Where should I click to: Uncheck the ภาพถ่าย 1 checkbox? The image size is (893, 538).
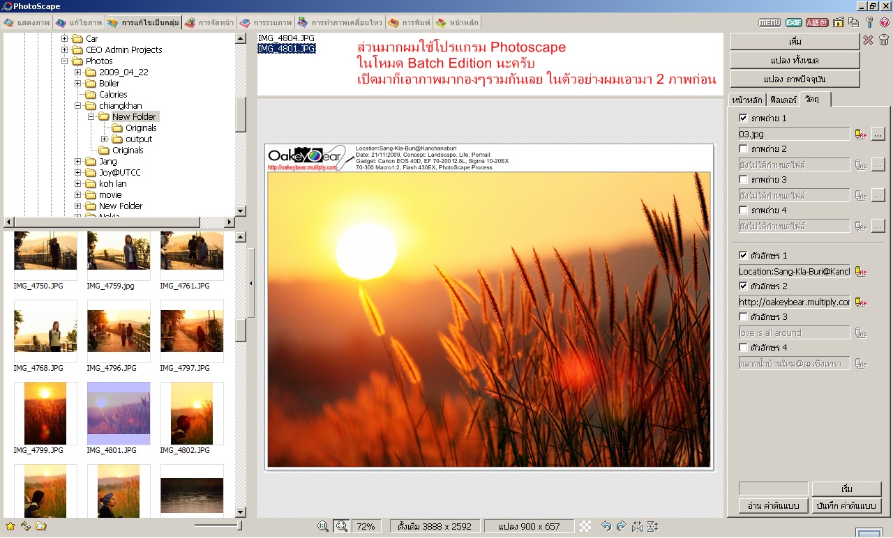pyautogui.click(x=743, y=118)
